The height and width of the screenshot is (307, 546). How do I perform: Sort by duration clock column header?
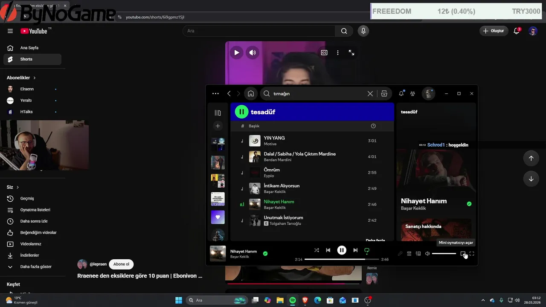373,126
